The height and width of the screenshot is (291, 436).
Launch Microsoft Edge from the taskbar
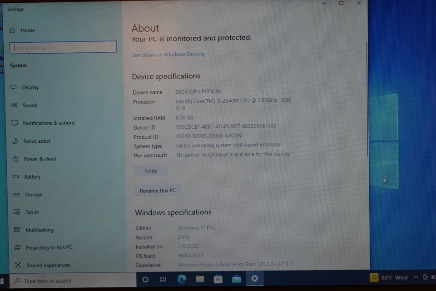point(182,279)
